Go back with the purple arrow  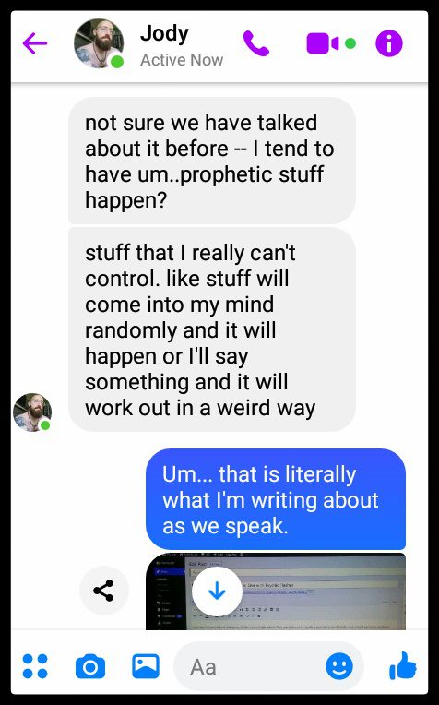35,43
